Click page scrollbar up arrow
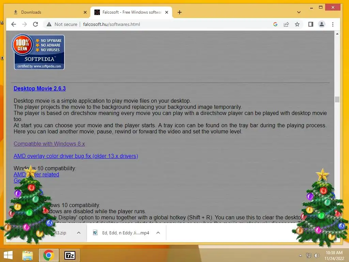The width and height of the screenshot is (349, 262). point(337,34)
